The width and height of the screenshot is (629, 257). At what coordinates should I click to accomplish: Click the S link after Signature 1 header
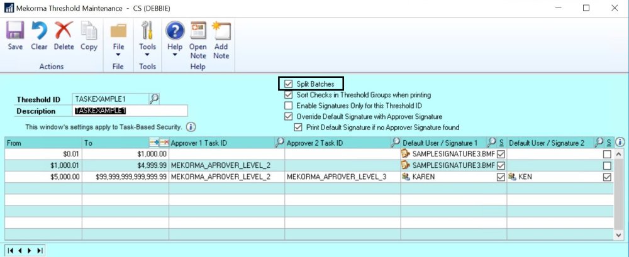501,143
